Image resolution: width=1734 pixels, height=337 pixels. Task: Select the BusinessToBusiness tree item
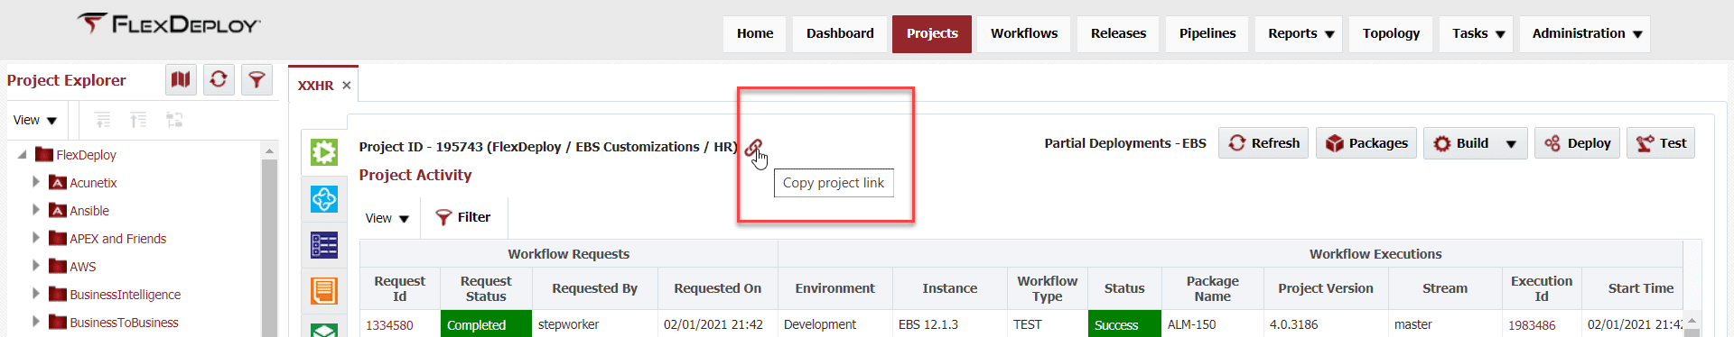(124, 323)
